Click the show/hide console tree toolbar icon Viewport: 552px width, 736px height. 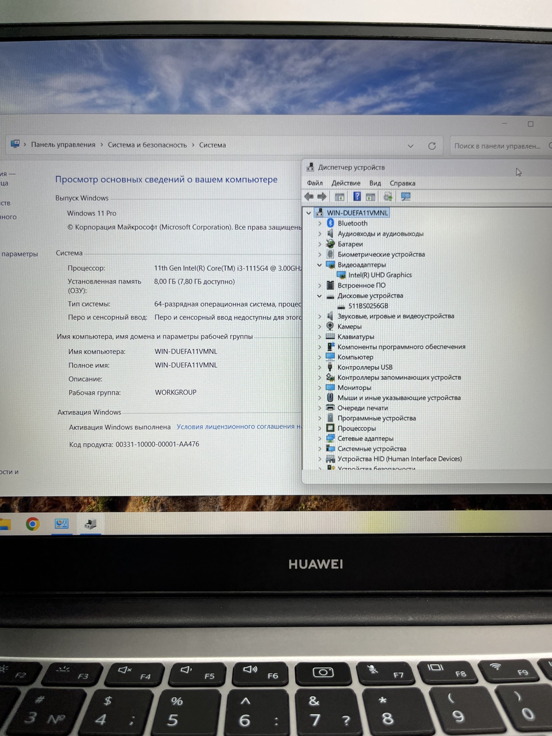339,197
